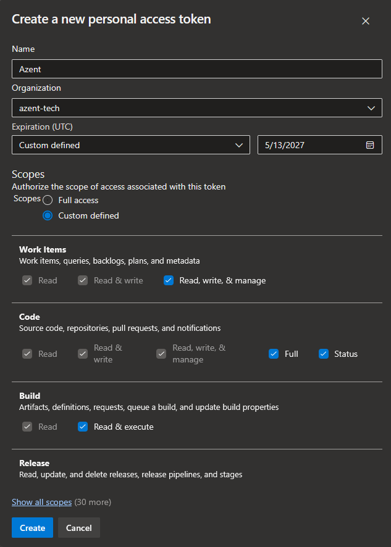The height and width of the screenshot is (547, 391).
Task: Click the Show all scopes link
Action: (x=42, y=502)
